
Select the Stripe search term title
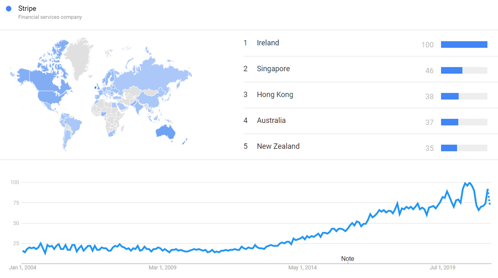pos(27,9)
